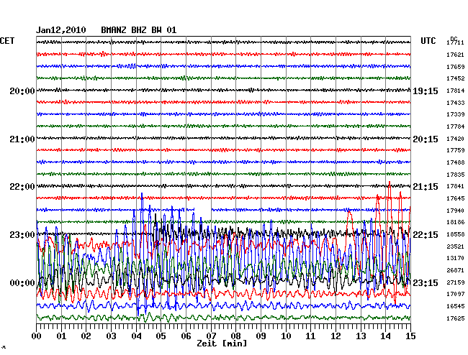Image resolution: width=468 pixels, height=355 pixels.
Task: Click the amplitude value '17420'
Action: [x=456, y=139]
